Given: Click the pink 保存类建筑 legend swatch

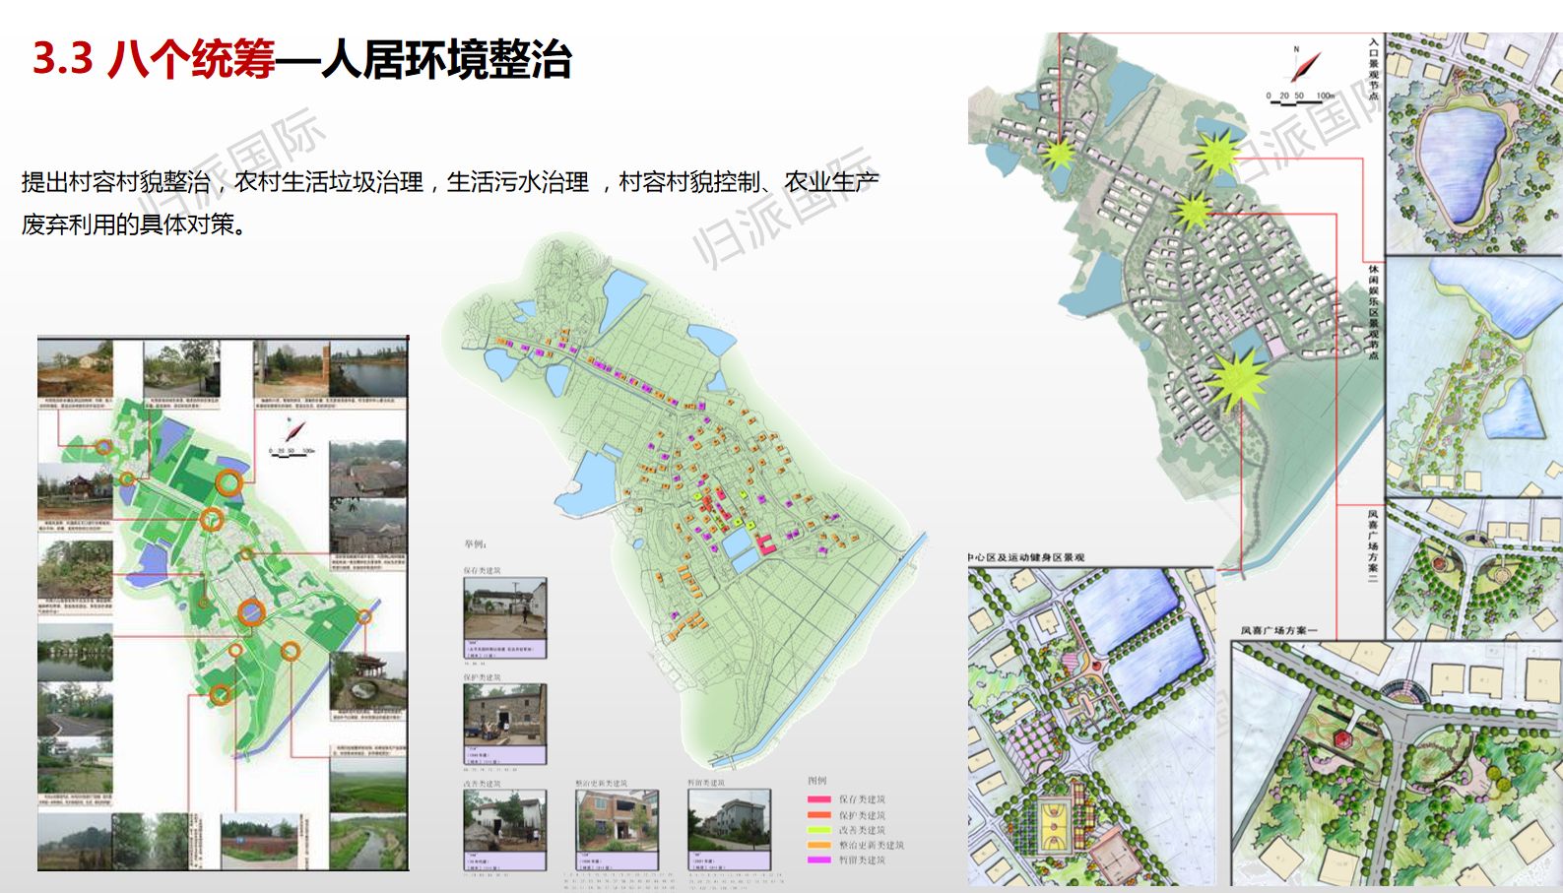Looking at the screenshot, I should [x=818, y=799].
